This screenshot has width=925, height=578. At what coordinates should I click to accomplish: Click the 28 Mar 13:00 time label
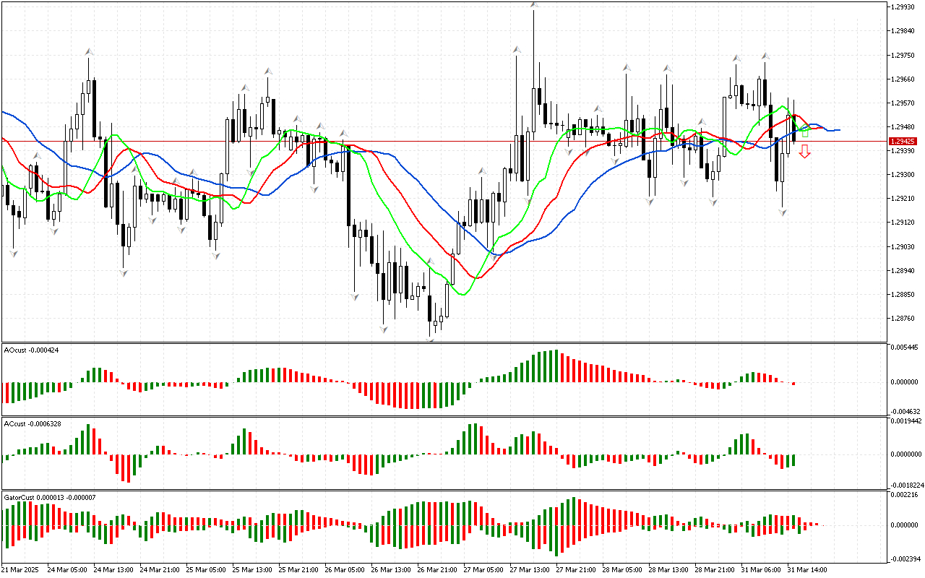pos(668,569)
